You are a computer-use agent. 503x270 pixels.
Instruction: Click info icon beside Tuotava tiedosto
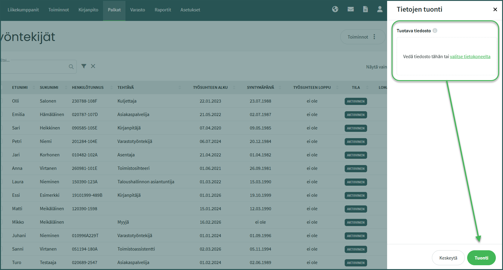click(x=435, y=30)
